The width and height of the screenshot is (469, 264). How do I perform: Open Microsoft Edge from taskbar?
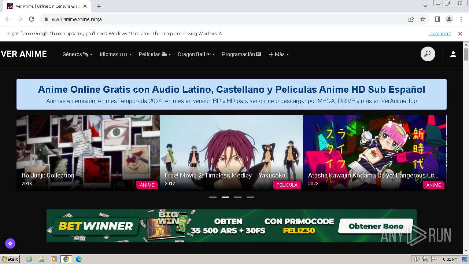78,259
